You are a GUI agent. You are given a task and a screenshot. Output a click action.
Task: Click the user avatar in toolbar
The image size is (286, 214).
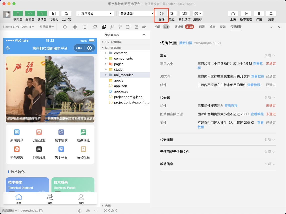point(7,14)
